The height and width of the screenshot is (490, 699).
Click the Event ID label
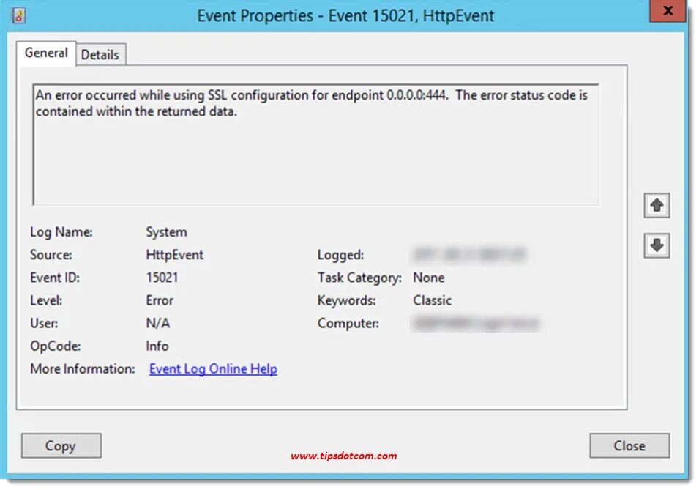tap(55, 278)
